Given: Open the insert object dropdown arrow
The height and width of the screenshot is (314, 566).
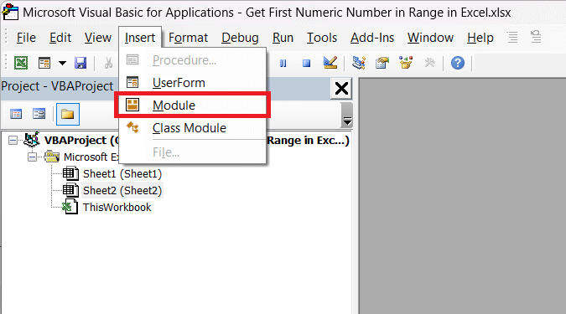Looking at the screenshot, I should (62, 63).
